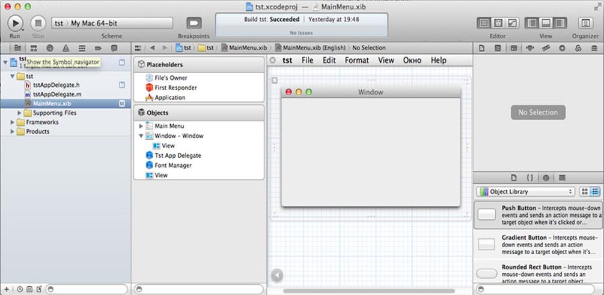Select the Push Button library item
The image size is (604, 295).
click(x=538, y=215)
